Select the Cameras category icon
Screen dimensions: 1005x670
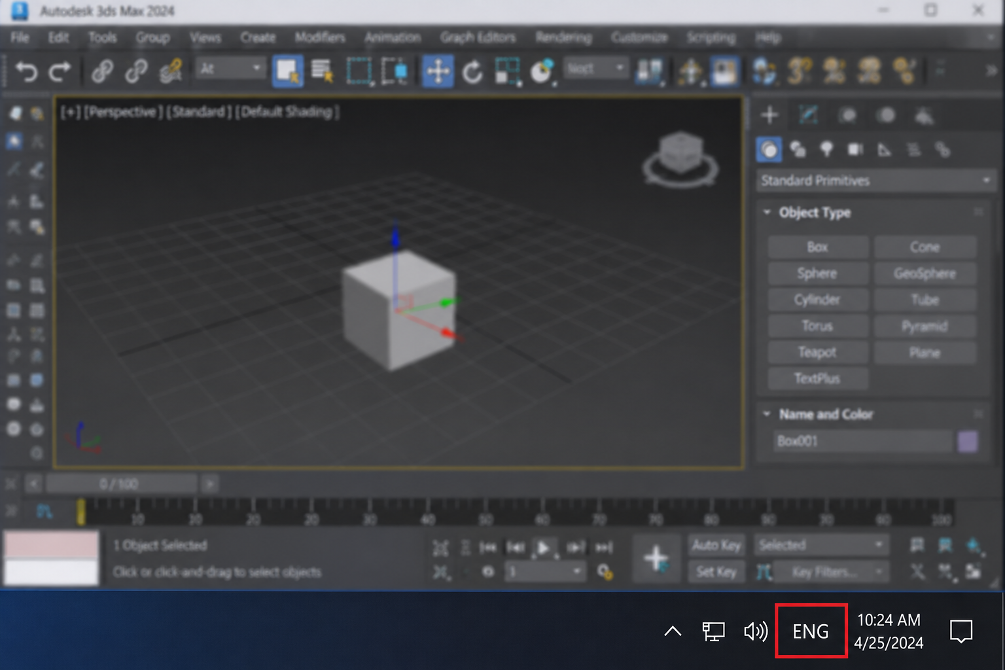tap(856, 150)
